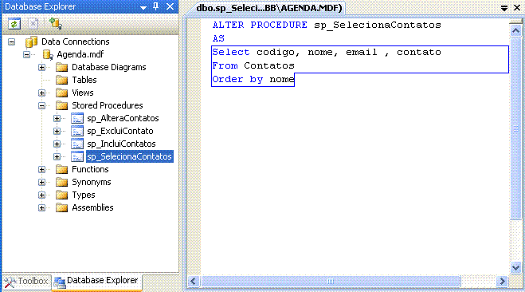The height and width of the screenshot is (292, 525).
Task: Click the sp_ExcluiContato procedure icon
Action: [x=77, y=131]
